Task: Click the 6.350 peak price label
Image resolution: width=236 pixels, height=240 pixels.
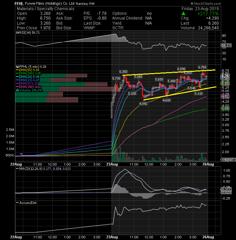Action: coord(123,72)
